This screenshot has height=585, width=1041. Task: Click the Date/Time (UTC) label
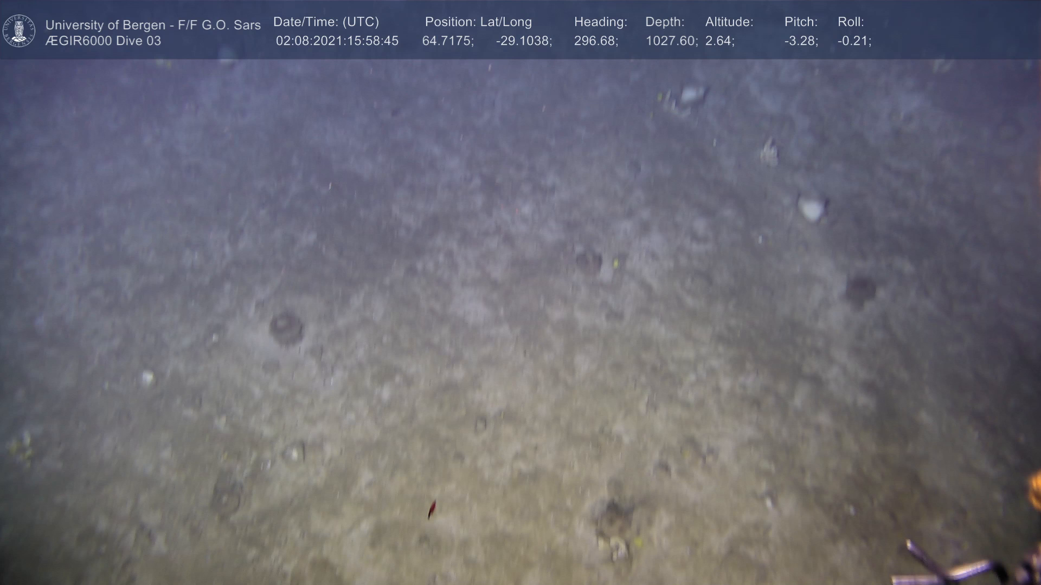pos(326,22)
